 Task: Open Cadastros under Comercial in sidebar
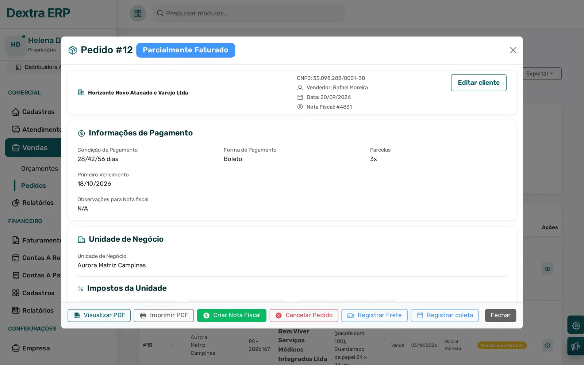33,112
